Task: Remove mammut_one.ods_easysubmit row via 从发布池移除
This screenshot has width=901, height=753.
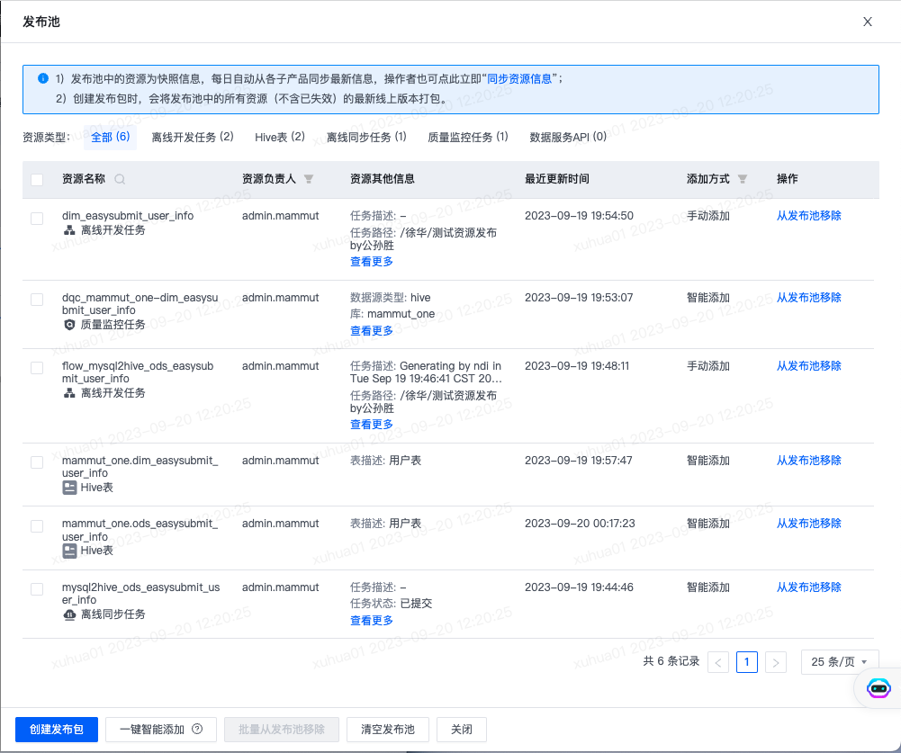Action: (808, 524)
